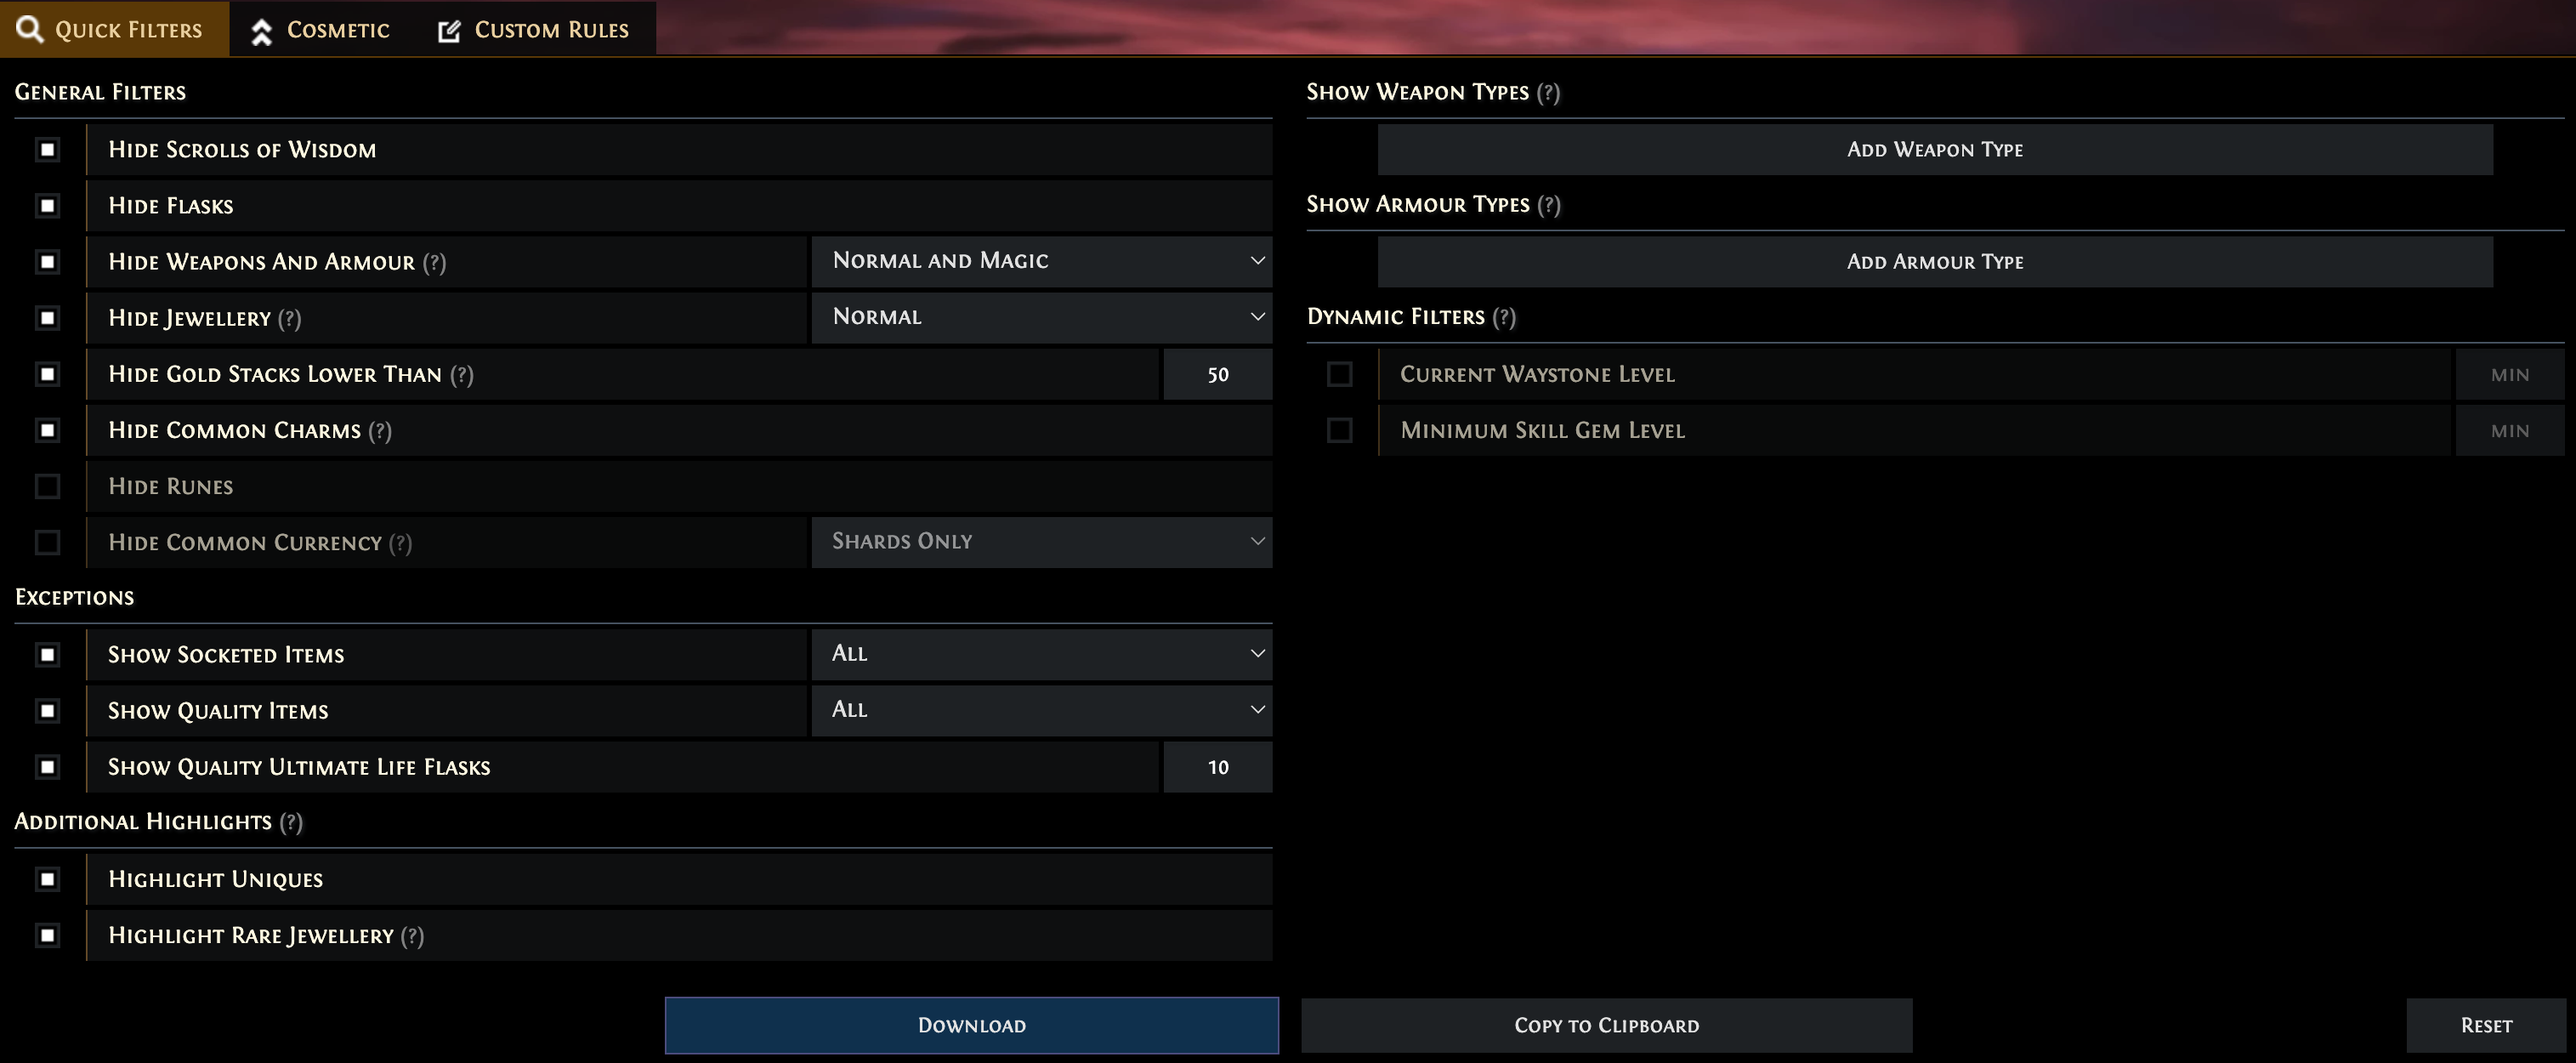Open the Hide Jewellery Normal dropdown
Screen dimensions: 2576x1063
(1041, 317)
